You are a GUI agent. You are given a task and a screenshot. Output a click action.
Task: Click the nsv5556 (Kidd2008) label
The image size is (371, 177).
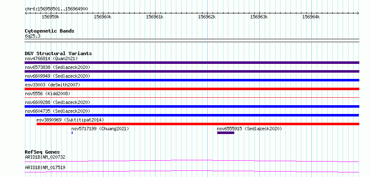(48, 94)
